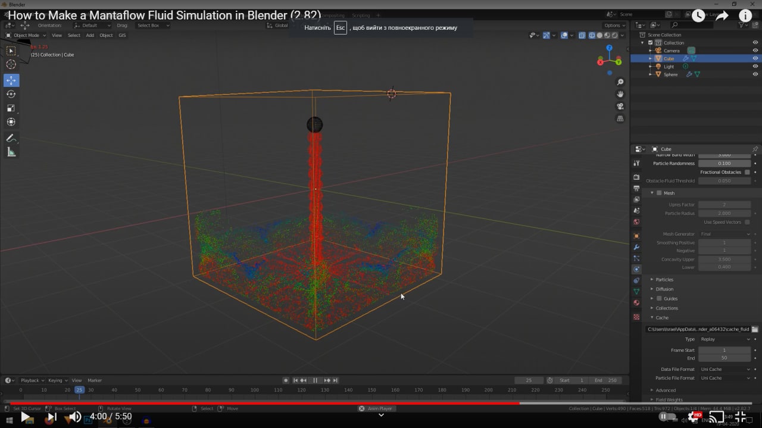Open the Active Tool settings tab
The width and height of the screenshot is (762, 428).
coord(636,163)
